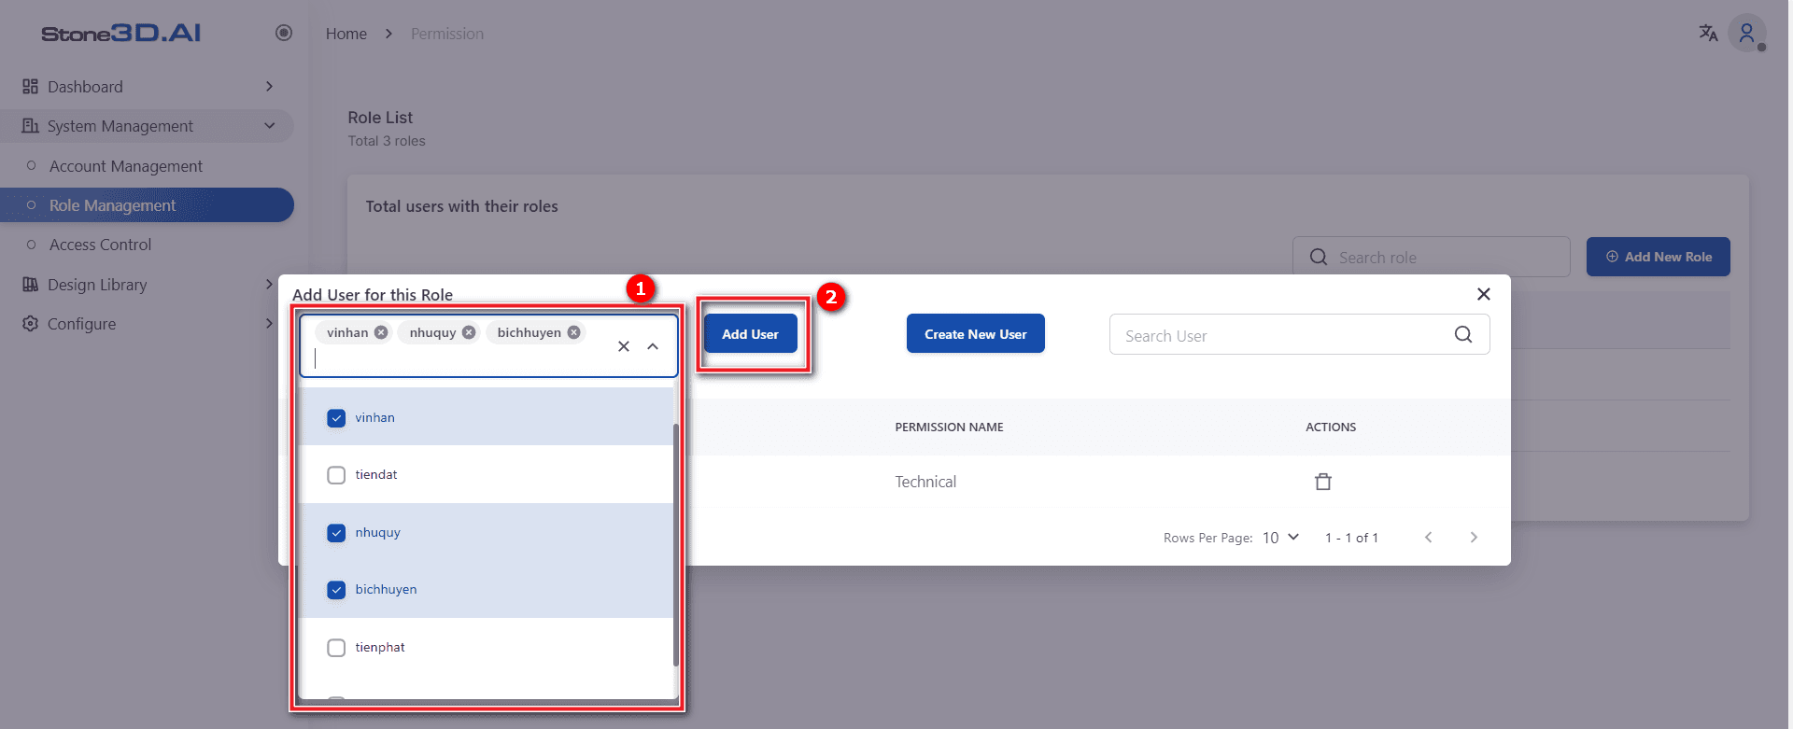Check the tienphat checkbox
Screen dimensions: 1793x729
pos(336,648)
